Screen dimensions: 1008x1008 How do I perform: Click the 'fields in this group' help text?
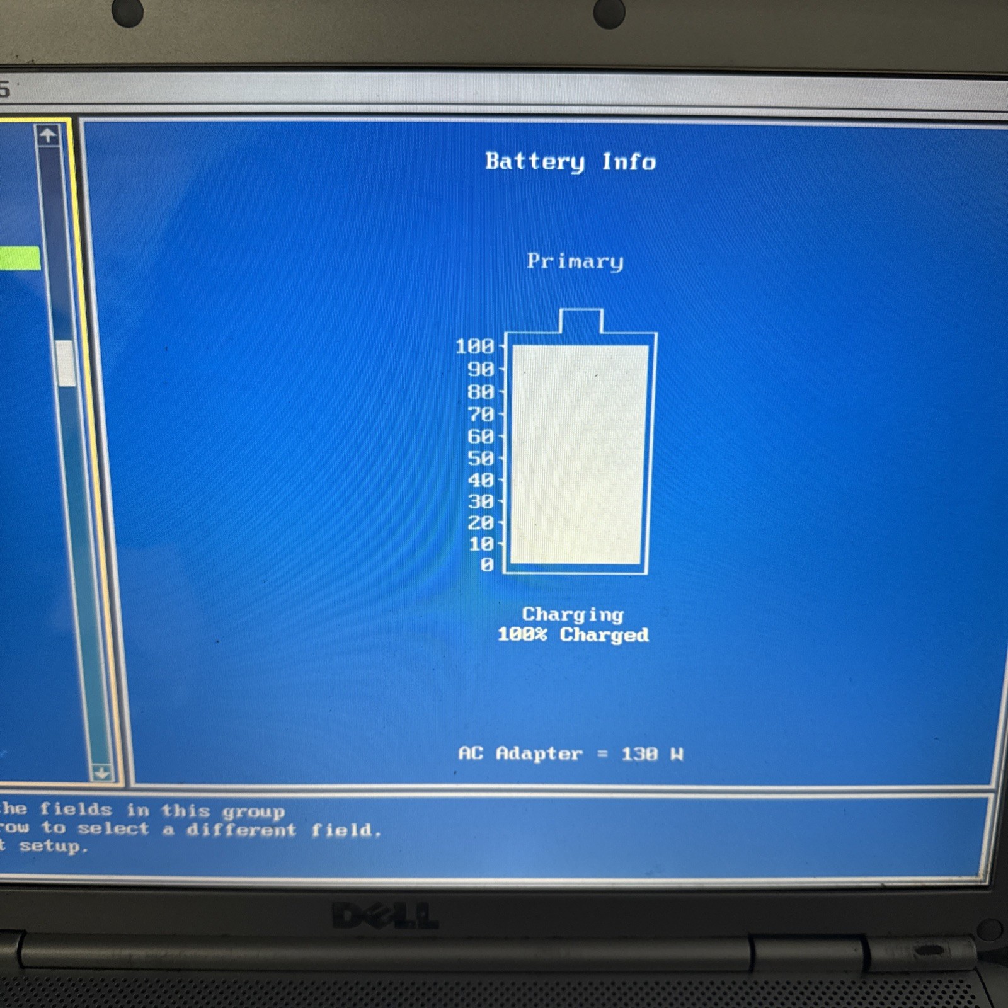click(162, 810)
